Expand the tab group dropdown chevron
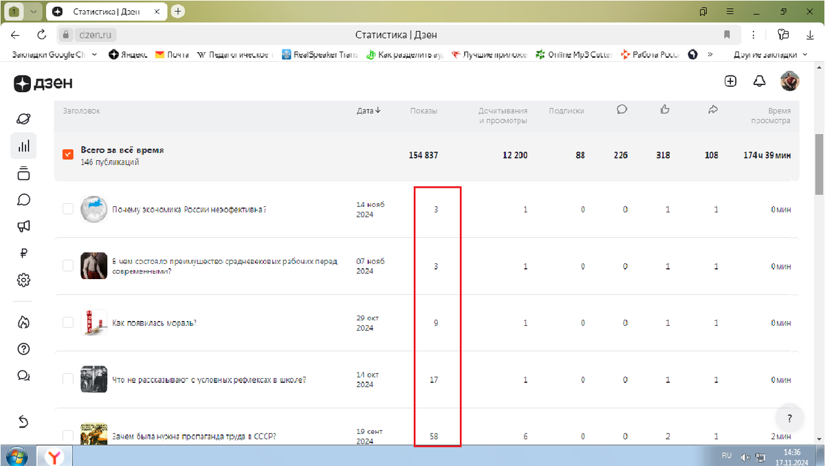 pyautogui.click(x=33, y=12)
